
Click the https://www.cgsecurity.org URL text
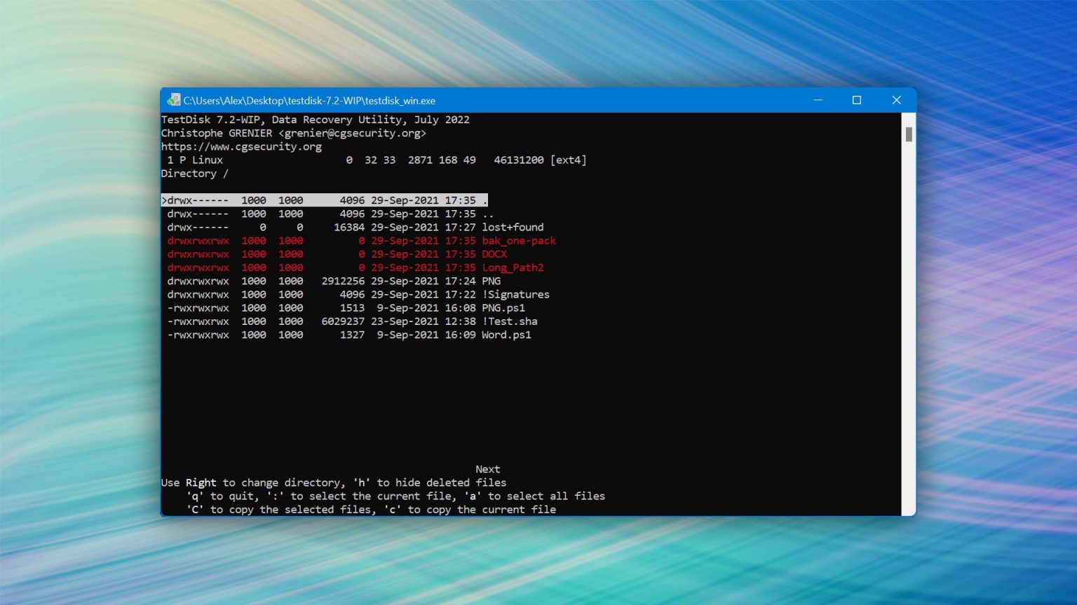241,147
